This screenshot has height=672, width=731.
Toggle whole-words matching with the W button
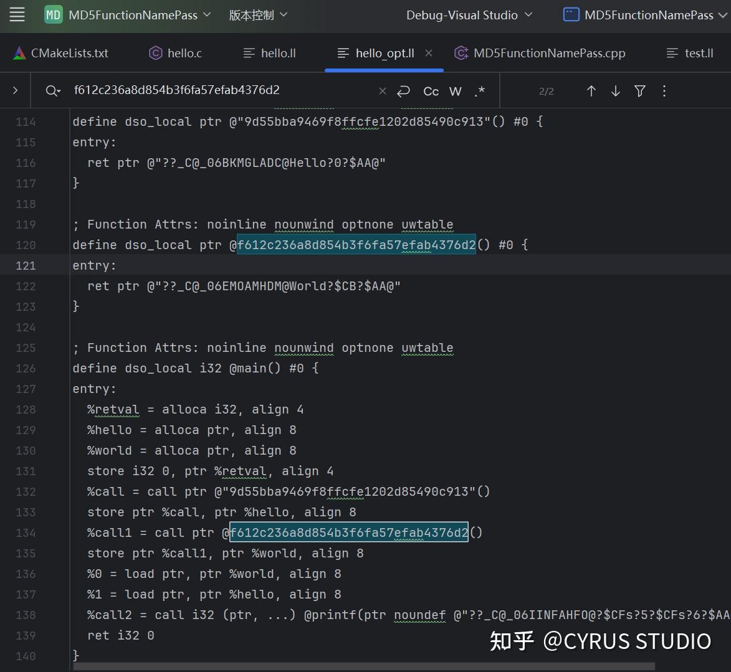pyautogui.click(x=455, y=91)
